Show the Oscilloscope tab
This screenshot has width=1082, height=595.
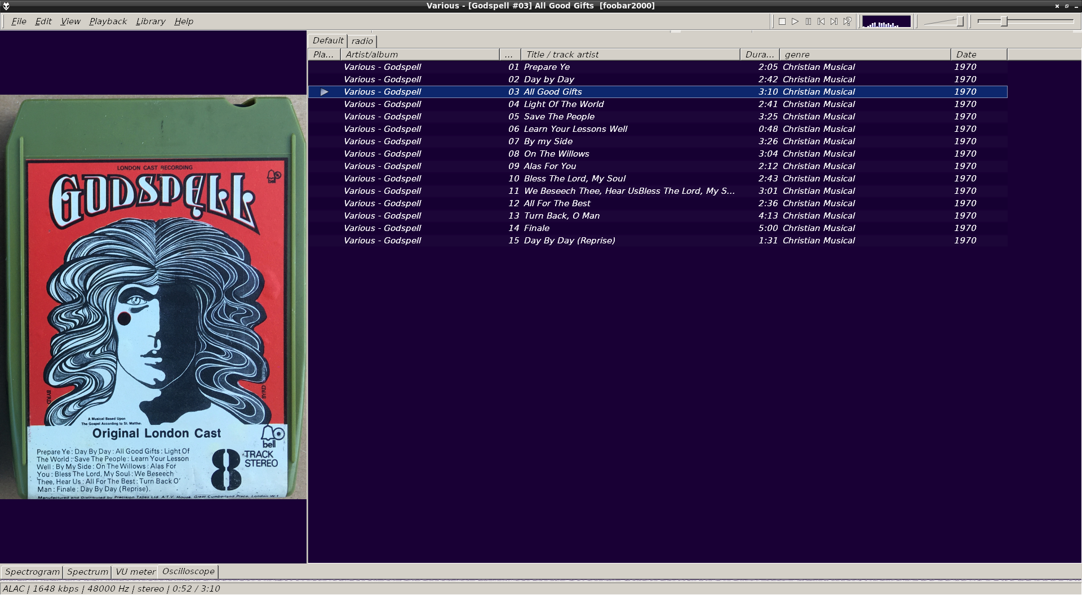coord(188,571)
